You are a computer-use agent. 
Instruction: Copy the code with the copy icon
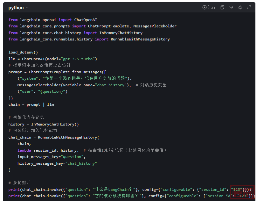point(222,7)
